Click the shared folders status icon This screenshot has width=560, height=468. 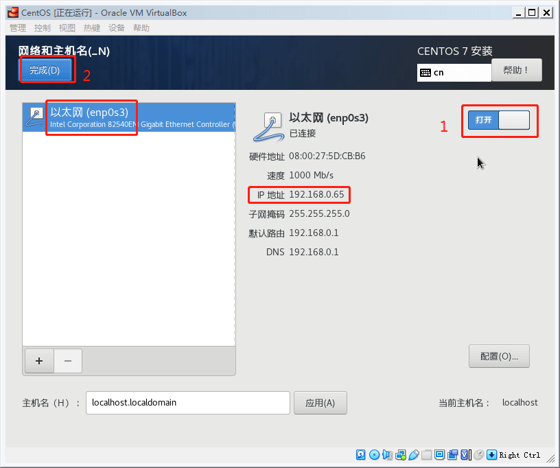tap(426, 455)
